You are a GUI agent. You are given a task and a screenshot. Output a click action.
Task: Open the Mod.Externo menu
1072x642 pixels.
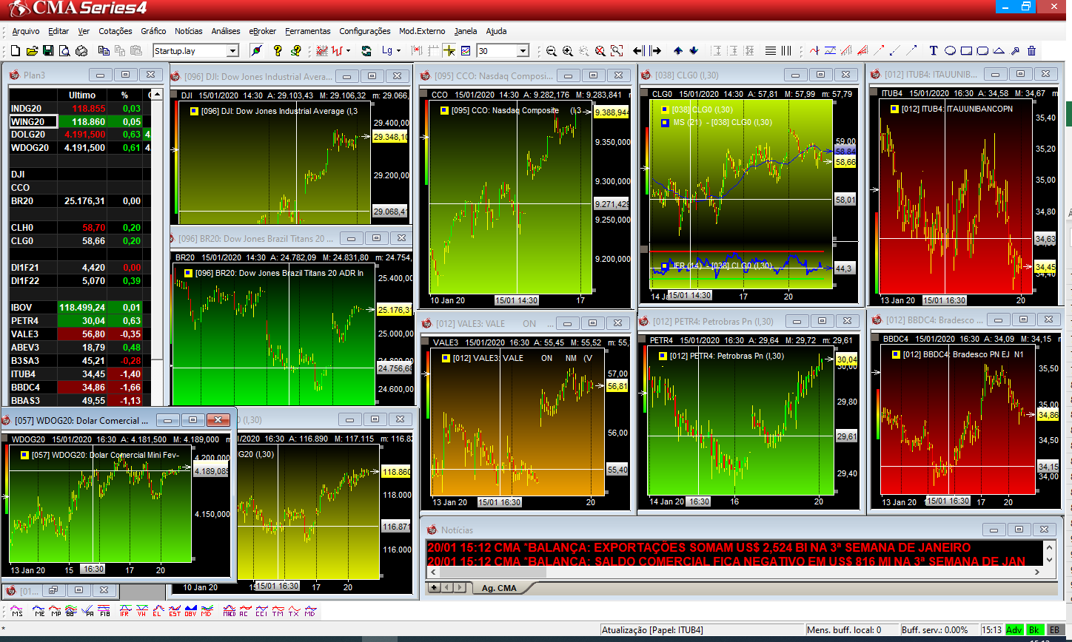coord(422,31)
